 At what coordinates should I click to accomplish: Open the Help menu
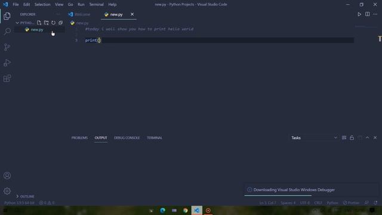pyautogui.click(x=112, y=4)
